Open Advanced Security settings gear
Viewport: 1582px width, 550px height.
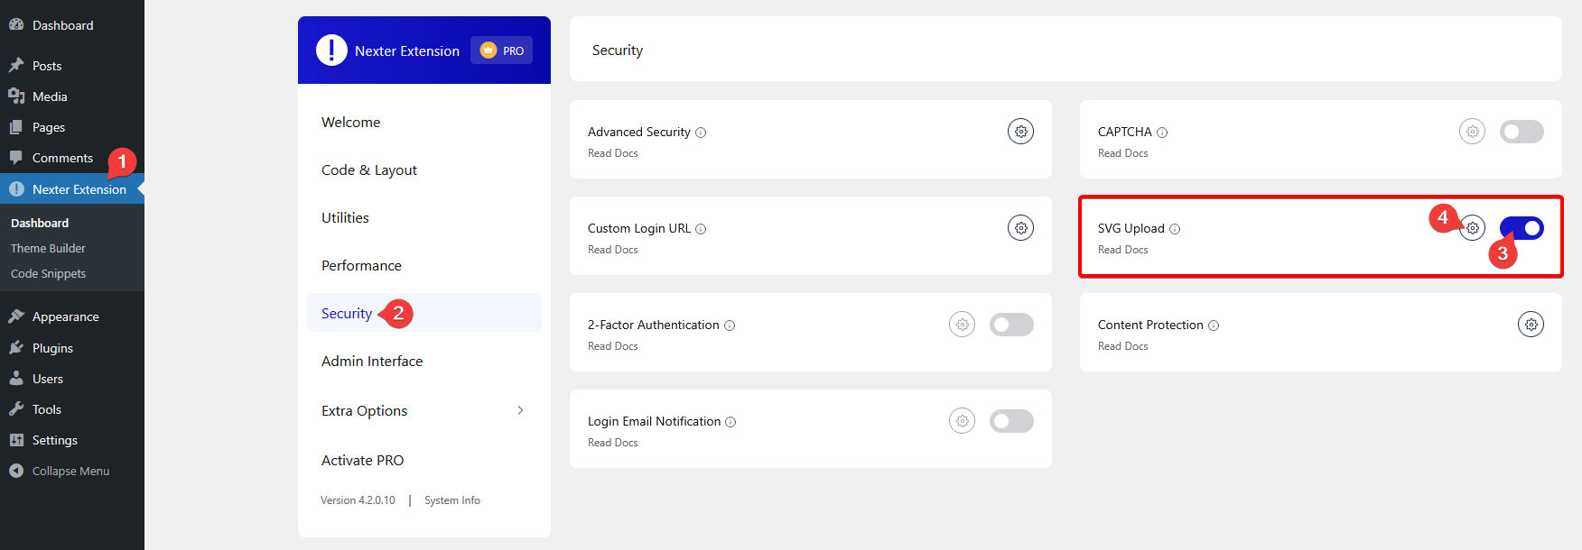[1020, 131]
